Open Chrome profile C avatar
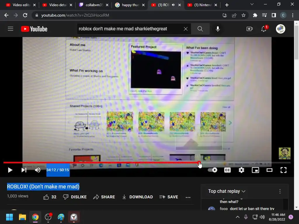This screenshot has width=299, height=224. (x=283, y=15)
